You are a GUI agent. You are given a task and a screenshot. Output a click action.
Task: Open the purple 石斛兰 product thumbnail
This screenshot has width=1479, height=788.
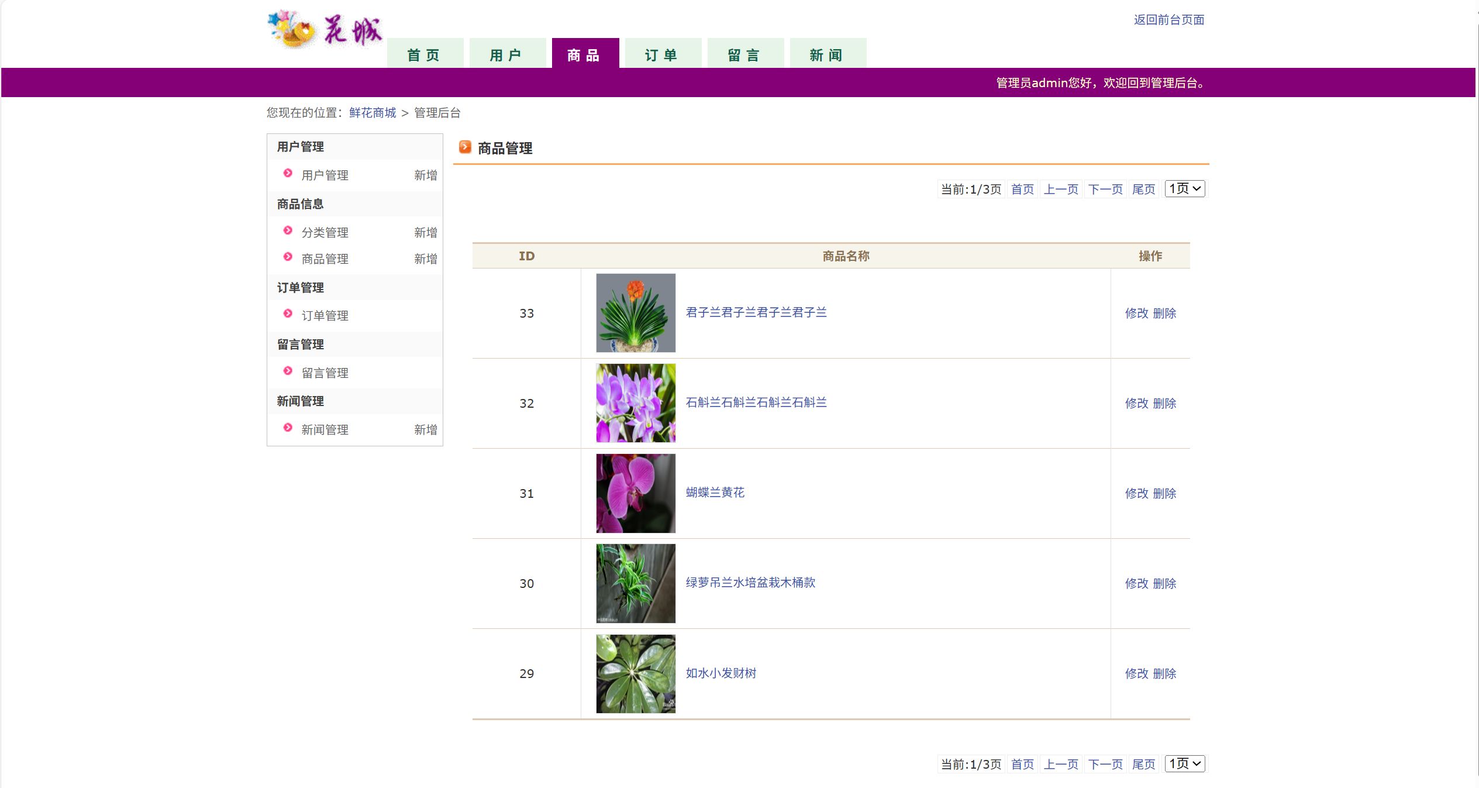(x=635, y=403)
